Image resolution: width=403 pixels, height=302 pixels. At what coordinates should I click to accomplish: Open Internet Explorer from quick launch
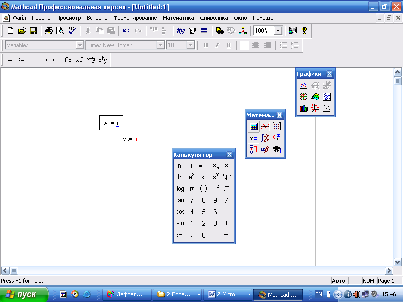tap(86, 294)
